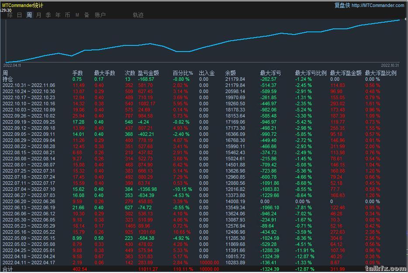Select week 2022.10.10 ~ 2022.10.16

[x=29, y=104]
